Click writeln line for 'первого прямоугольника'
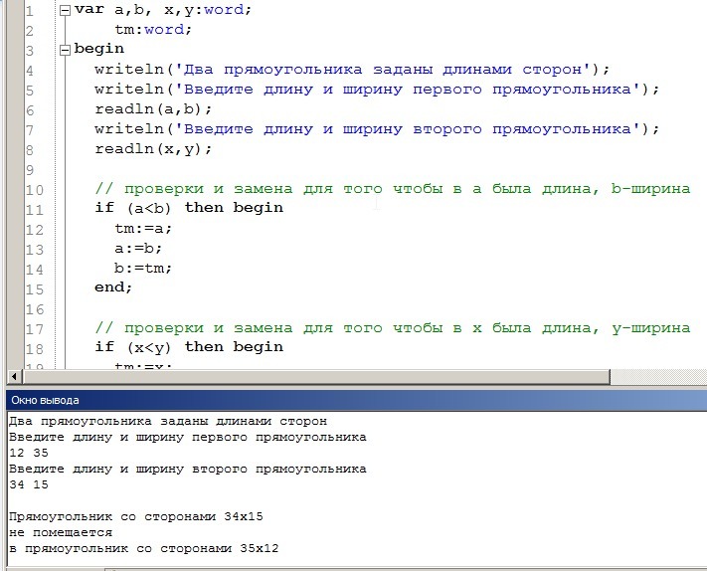This screenshot has height=571, width=707. [377, 90]
